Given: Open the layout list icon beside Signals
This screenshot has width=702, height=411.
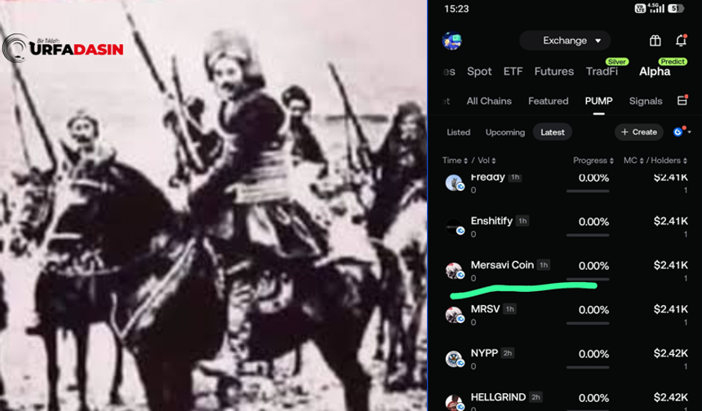Looking at the screenshot, I should pos(682,100).
